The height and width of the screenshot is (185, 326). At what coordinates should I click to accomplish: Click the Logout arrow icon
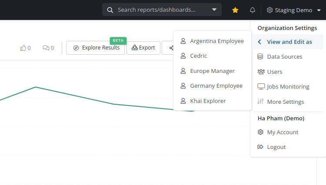[260, 147]
